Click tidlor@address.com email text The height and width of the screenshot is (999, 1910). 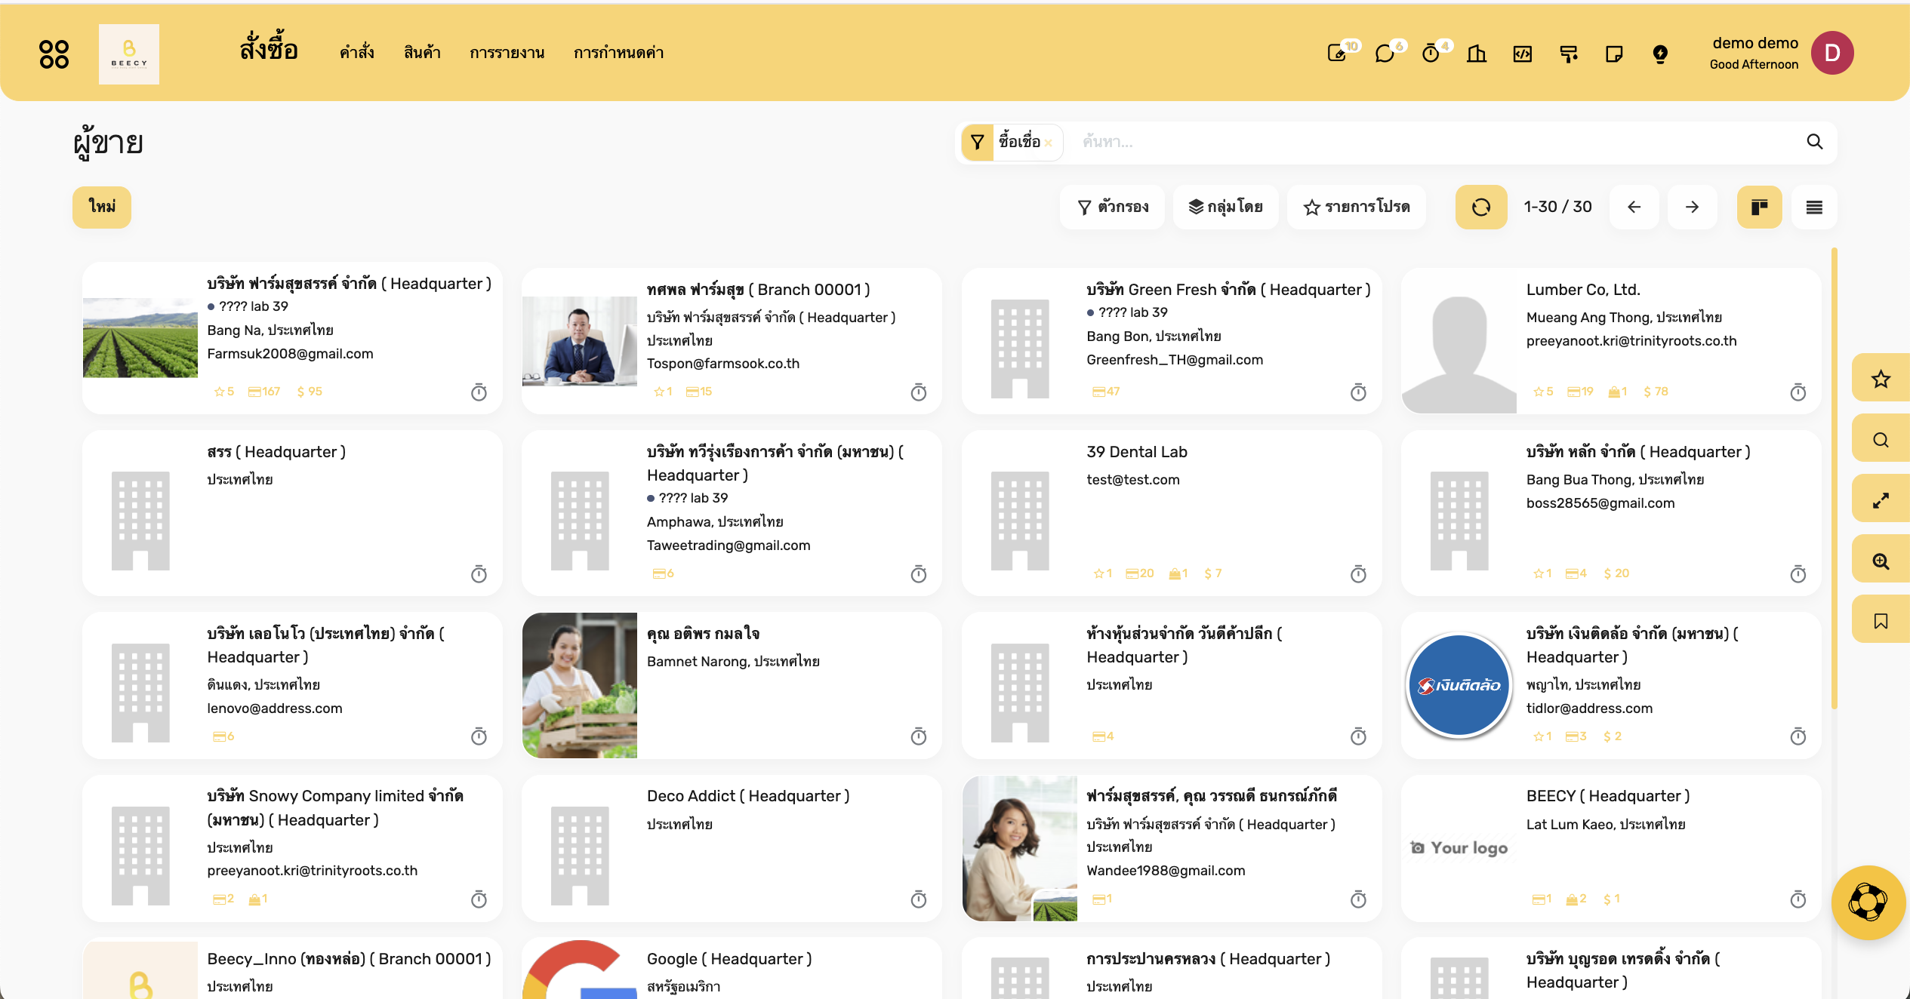pyautogui.click(x=1589, y=709)
